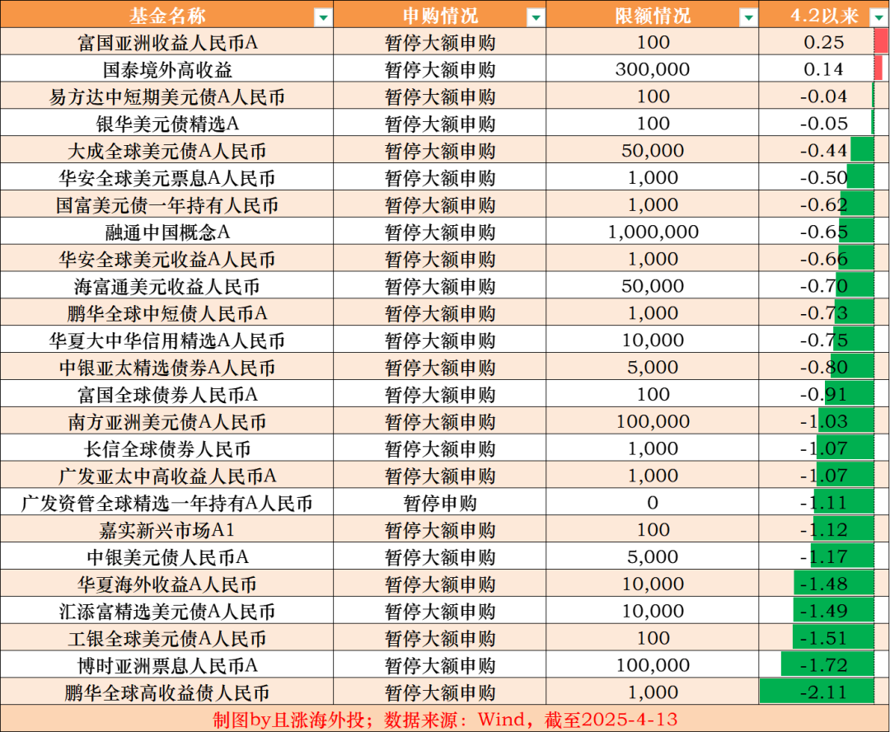Click the return value -1.12
Image resolution: width=890 pixels, height=732 pixels.
click(824, 530)
